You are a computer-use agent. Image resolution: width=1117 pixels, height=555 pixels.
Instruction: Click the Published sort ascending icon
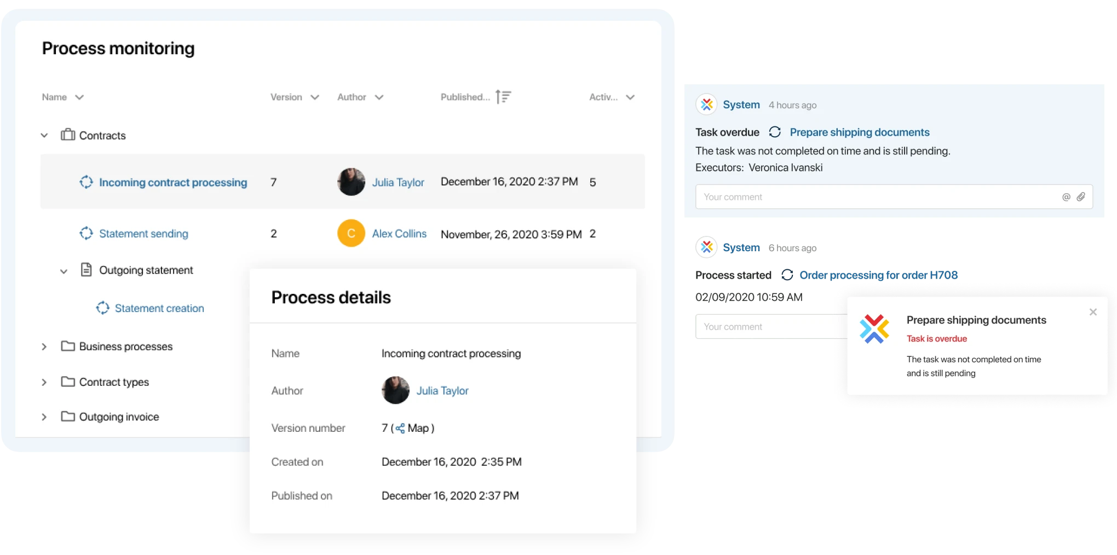coord(503,97)
